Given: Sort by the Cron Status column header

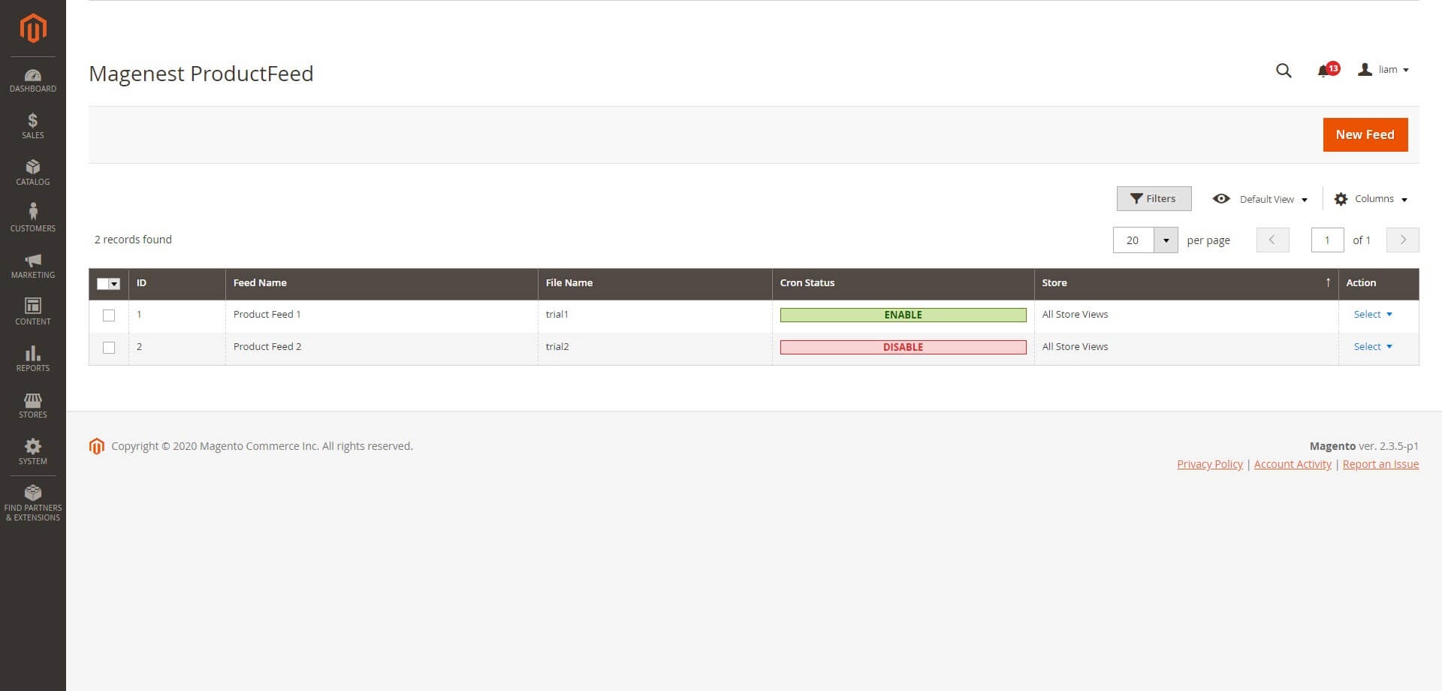Looking at the screenshot, I should coord(903,283).
